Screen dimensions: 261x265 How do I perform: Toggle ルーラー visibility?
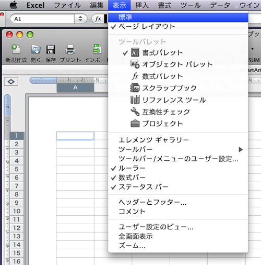[178, 168]
